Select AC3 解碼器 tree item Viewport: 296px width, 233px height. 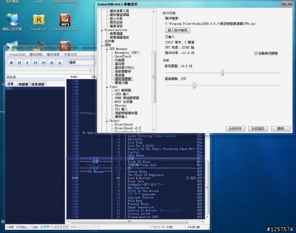pyautogui.click(x=123, y=90)
